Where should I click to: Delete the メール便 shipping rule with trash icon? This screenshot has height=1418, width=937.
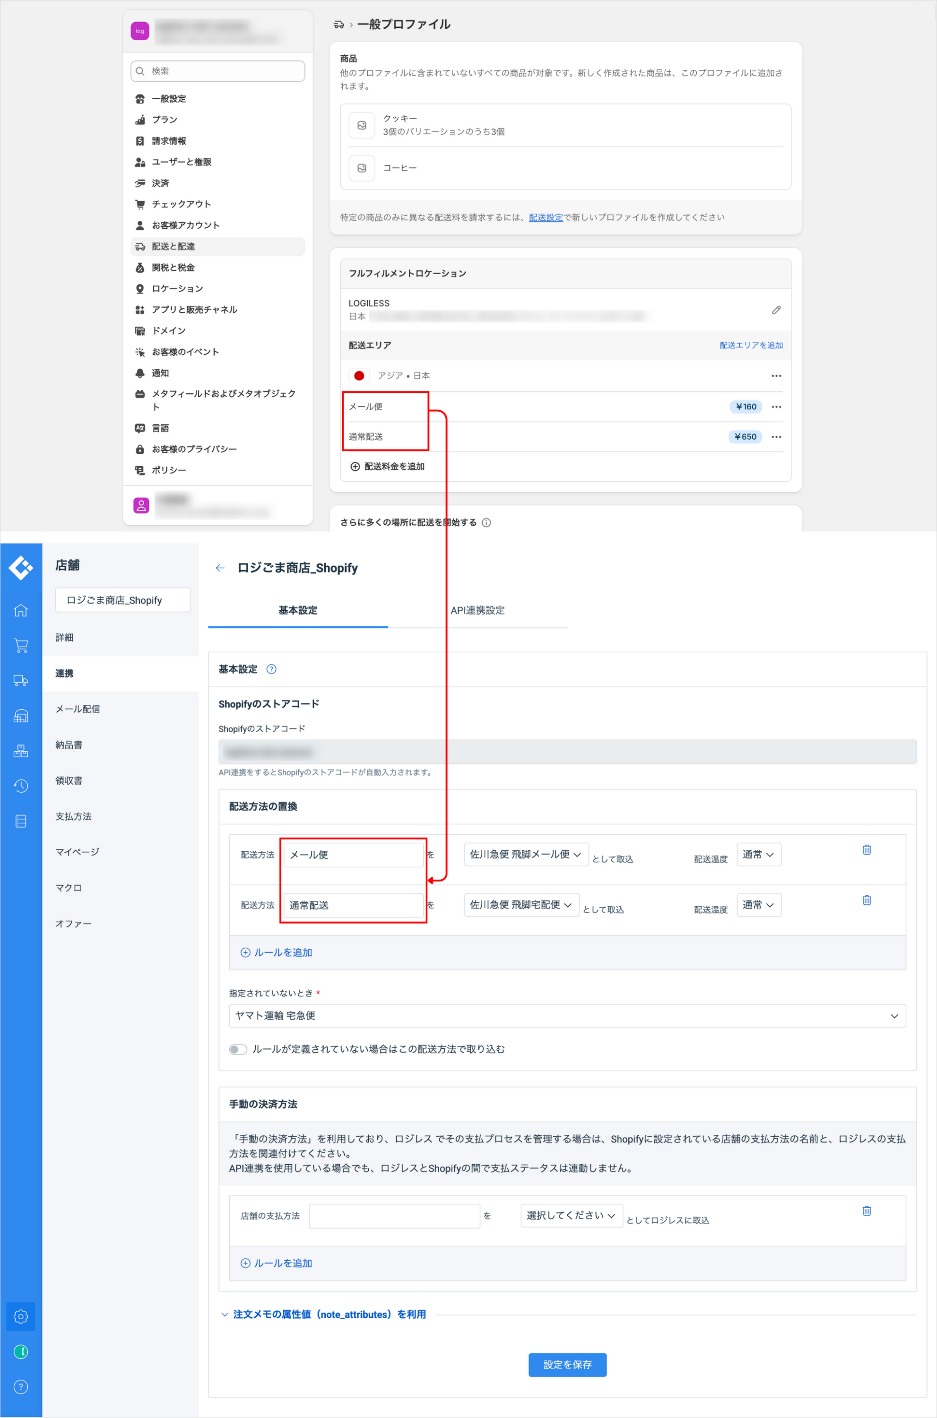[867, 849]
